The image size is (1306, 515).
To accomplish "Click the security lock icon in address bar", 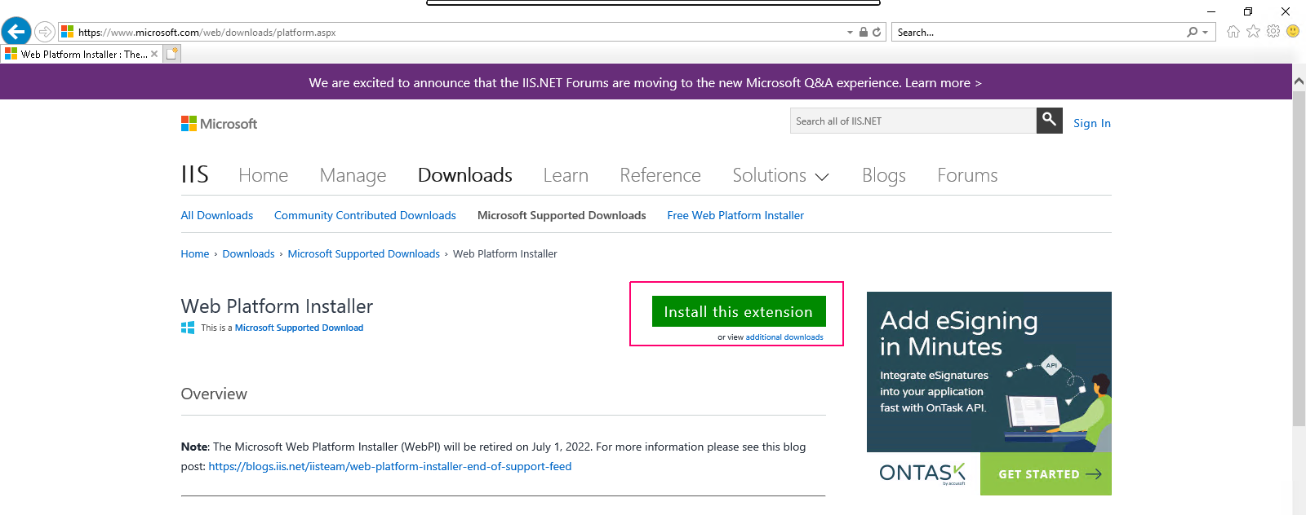I will [864, 33].
